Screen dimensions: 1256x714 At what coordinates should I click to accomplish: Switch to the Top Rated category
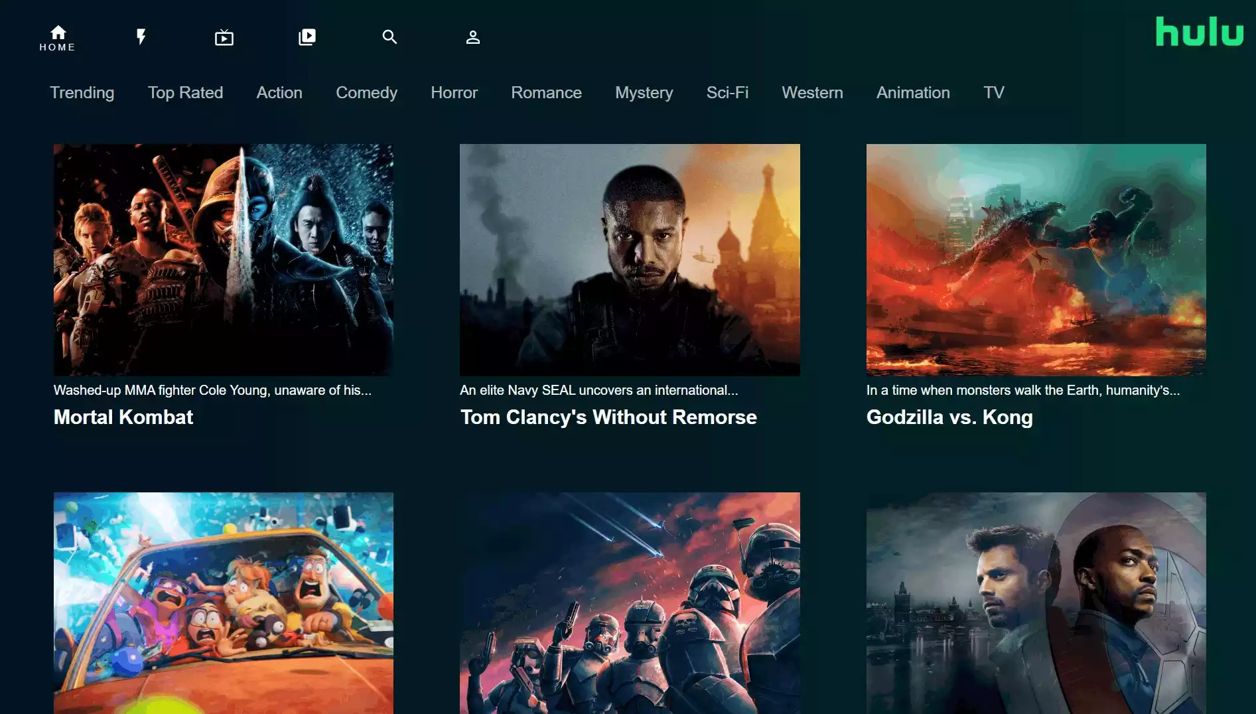185,92
